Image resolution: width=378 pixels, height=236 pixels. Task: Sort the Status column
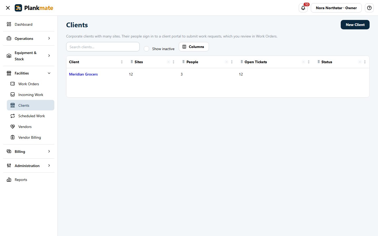point(365,62)
